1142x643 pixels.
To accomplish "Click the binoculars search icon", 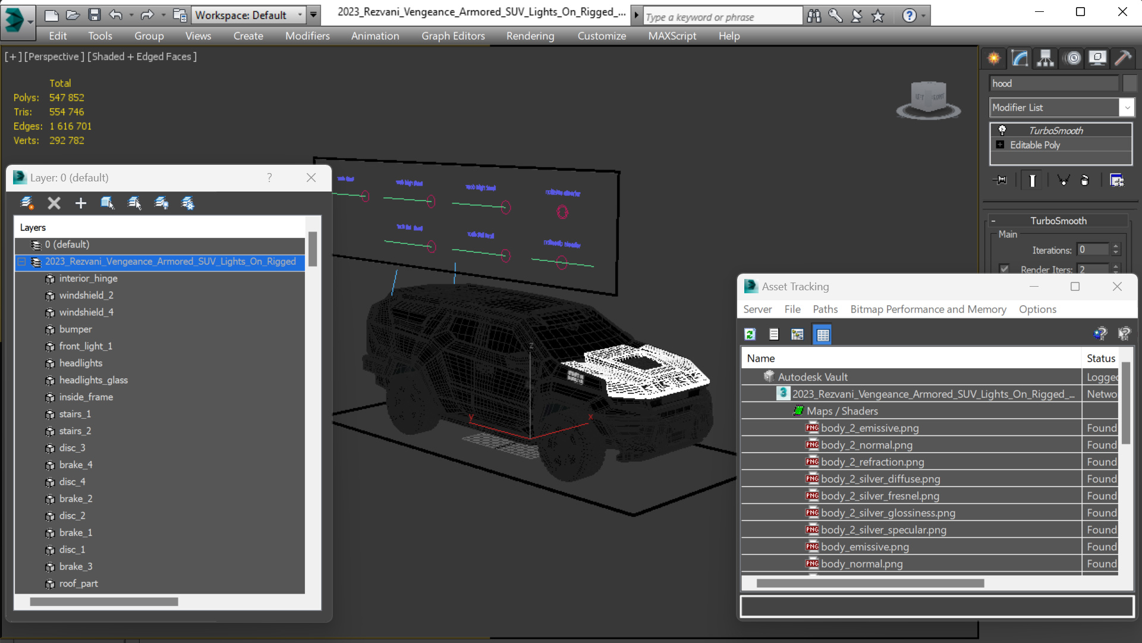I will (x=814, y=16).
